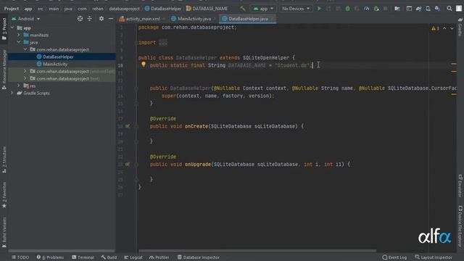Viewport: 464px width, 261px height.
Task: Toggle the Favorites tool window
Action: [x=4, y=195]
